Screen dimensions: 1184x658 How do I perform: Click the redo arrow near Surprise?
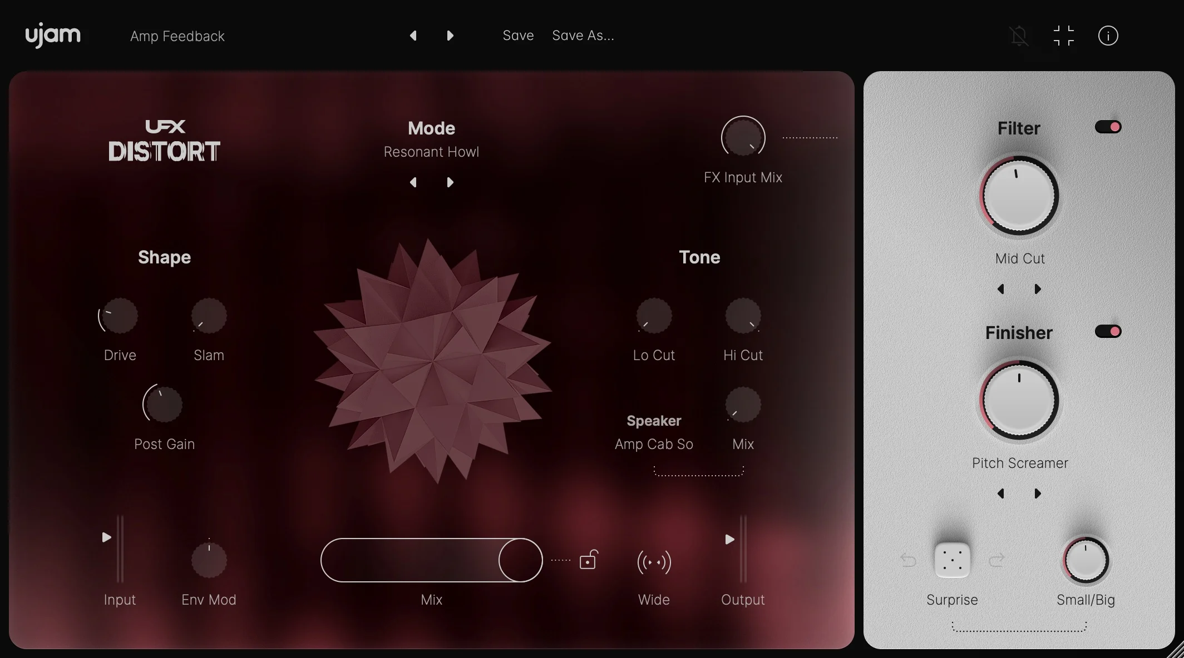point(996,561)
